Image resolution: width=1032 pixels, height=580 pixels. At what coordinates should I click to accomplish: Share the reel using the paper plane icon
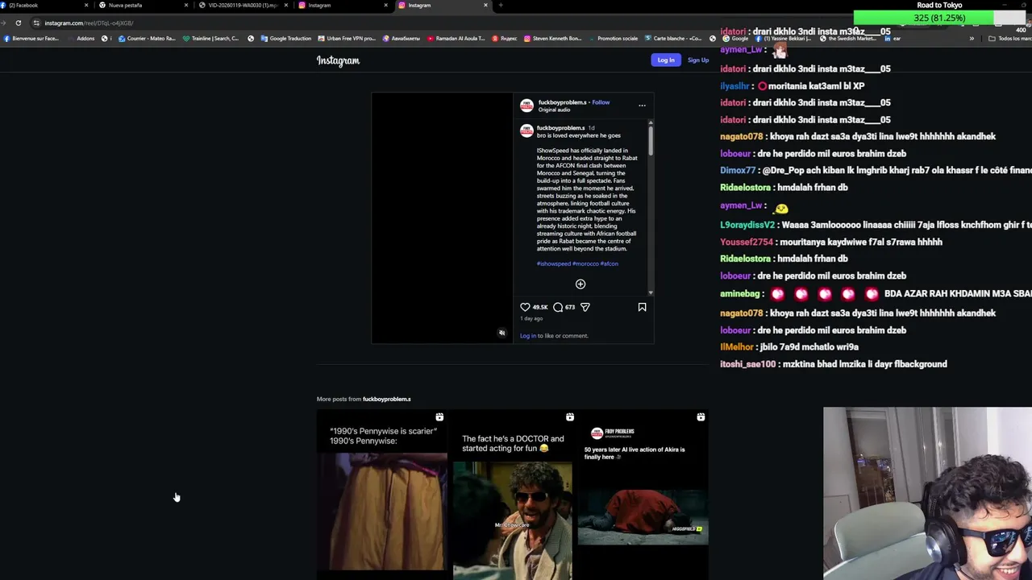coord(585,307)
